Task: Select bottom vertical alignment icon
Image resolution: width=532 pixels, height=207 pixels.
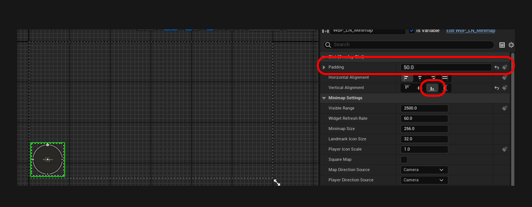Action: click(x=432, y=88)
